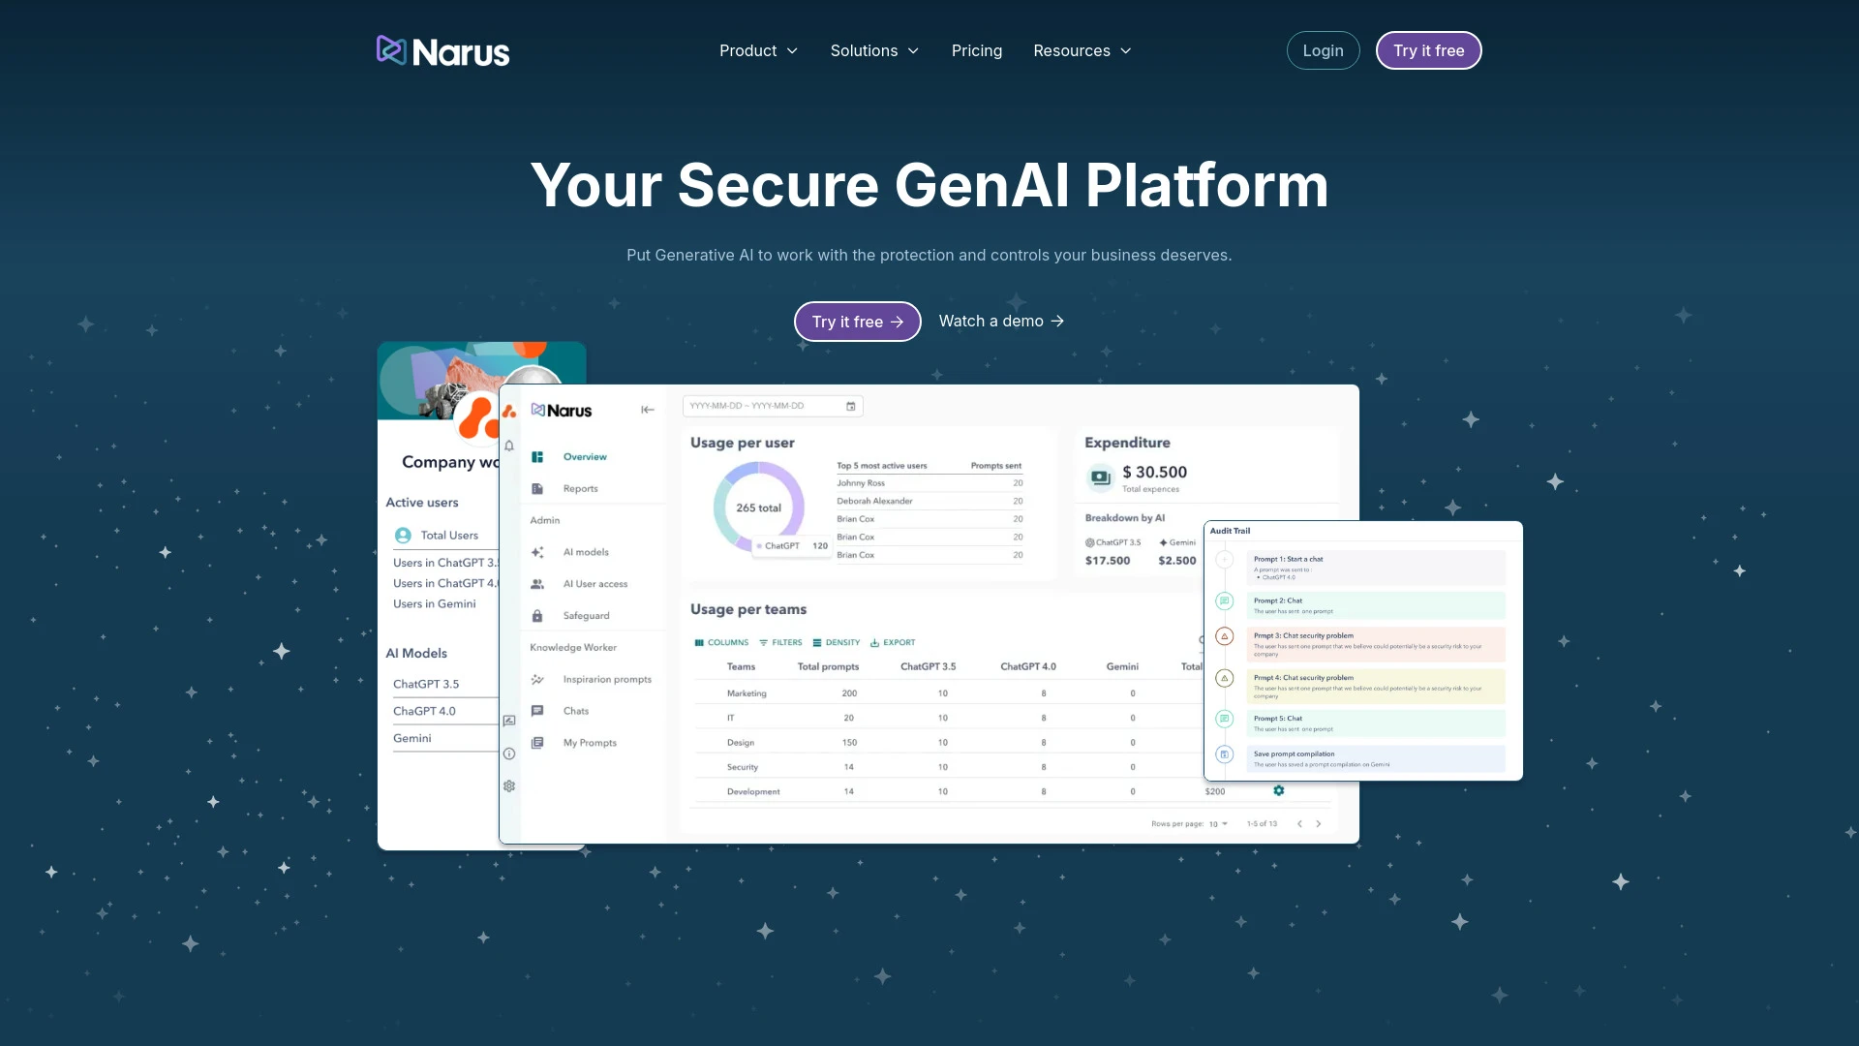Open My Prompts in the sidebar
1859x1046 pixels.
click(x=589, y=743)
